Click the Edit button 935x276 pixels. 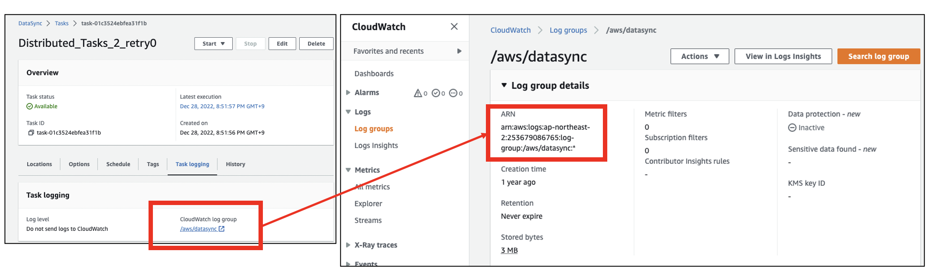[x=282, y=44]
